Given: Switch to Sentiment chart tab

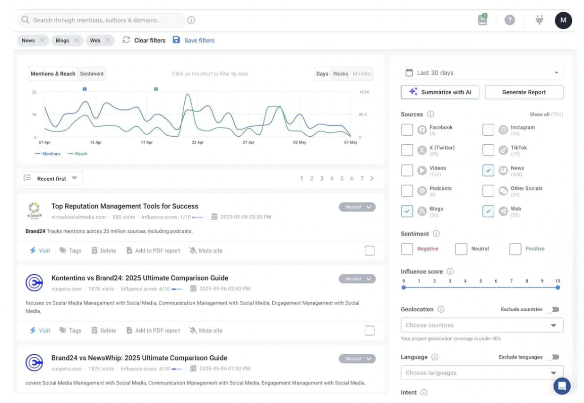Looking at the screenshot, I should (x=92, y=74).
